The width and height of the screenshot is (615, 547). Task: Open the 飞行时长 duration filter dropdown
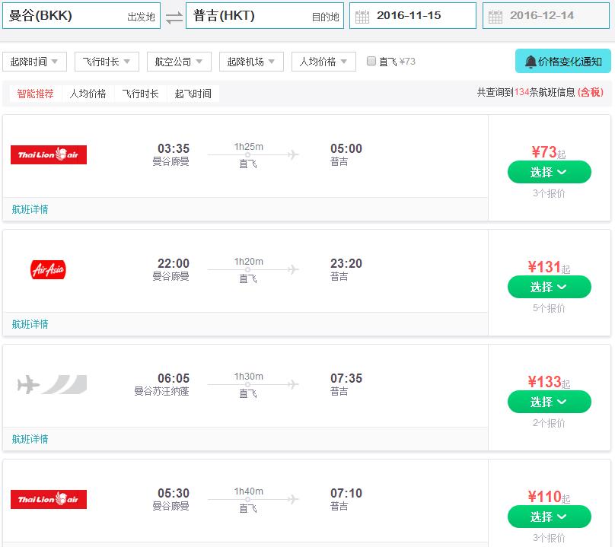tap(107, 62)
